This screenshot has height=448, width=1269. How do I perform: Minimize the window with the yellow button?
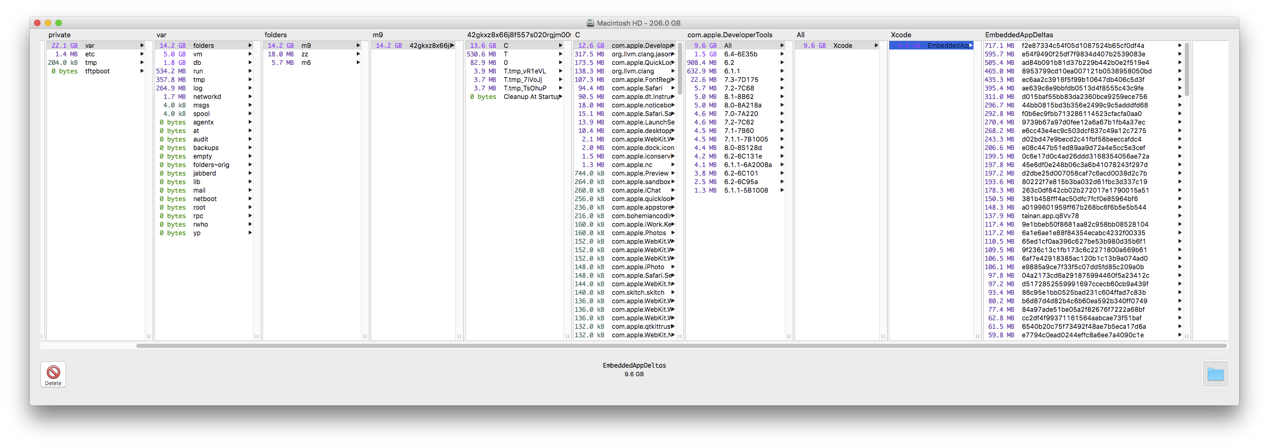[48, 23]
